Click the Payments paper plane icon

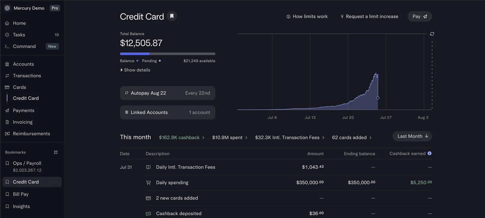[x=7, y=111]
